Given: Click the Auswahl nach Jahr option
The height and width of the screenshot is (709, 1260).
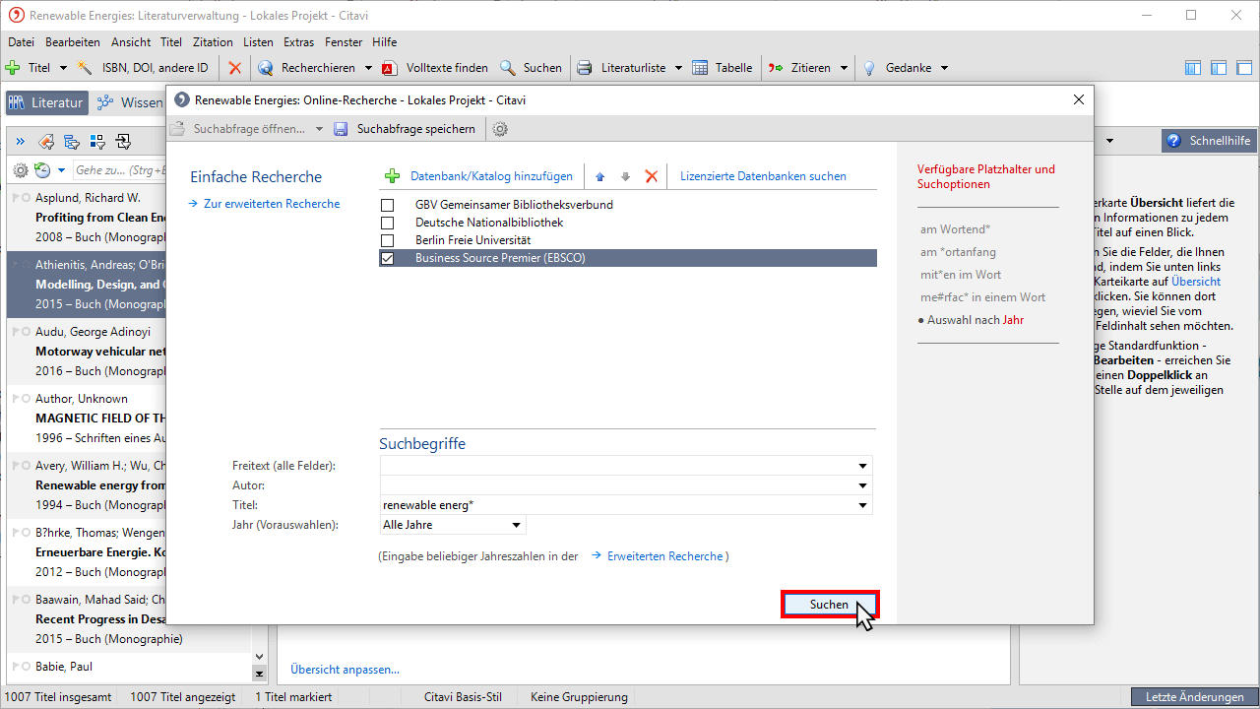Looking at the screenshot, I should point(976,320).
